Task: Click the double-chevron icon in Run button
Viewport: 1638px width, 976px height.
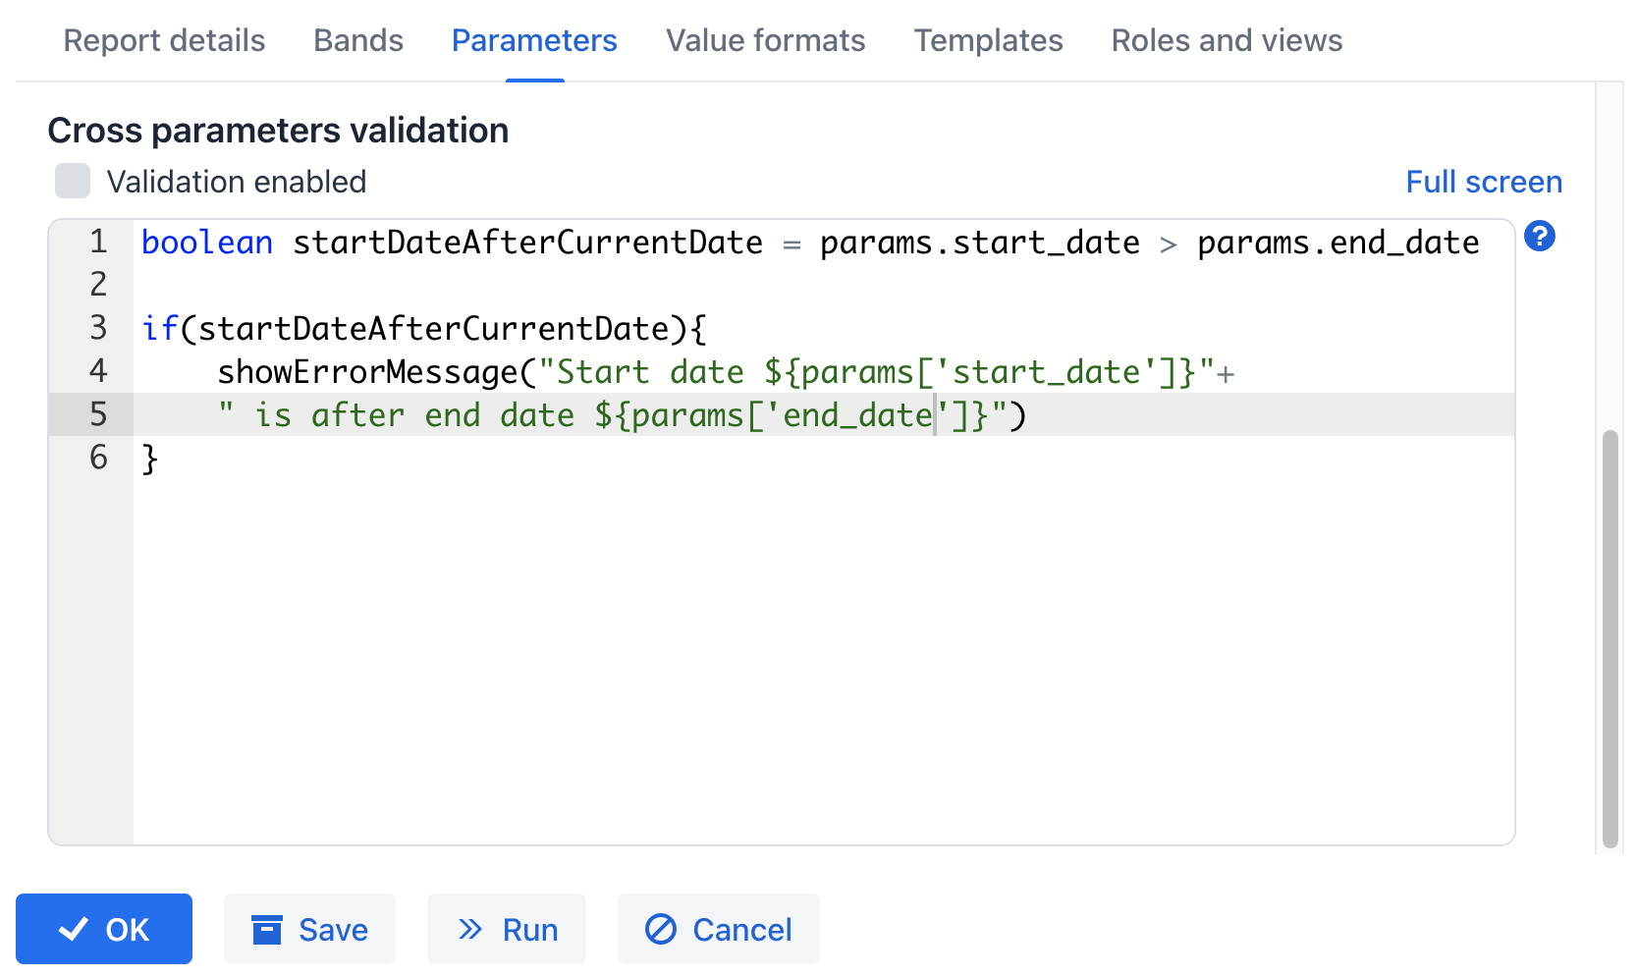Action: (471, 928)
